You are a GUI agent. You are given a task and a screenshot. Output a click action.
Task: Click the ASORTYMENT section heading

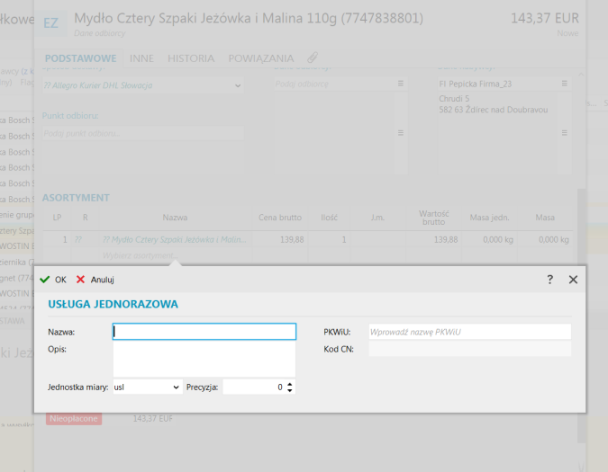click(x=76, y=198)
